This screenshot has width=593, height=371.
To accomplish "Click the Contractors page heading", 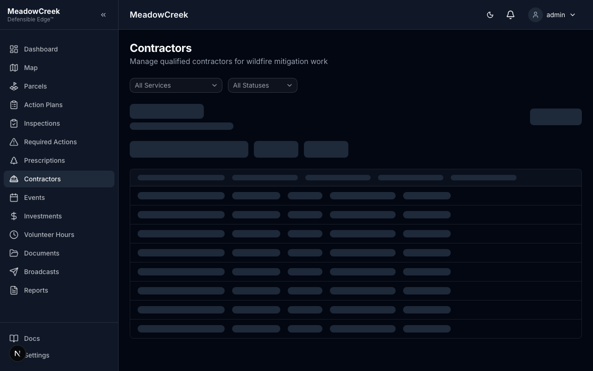I will tap(161, 48).
